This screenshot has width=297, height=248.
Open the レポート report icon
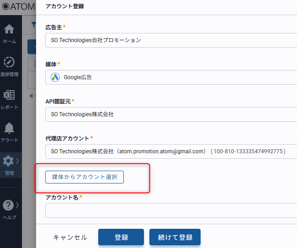9,95
